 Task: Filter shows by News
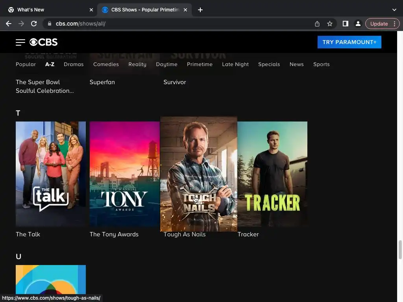click(x=297, y=64)
